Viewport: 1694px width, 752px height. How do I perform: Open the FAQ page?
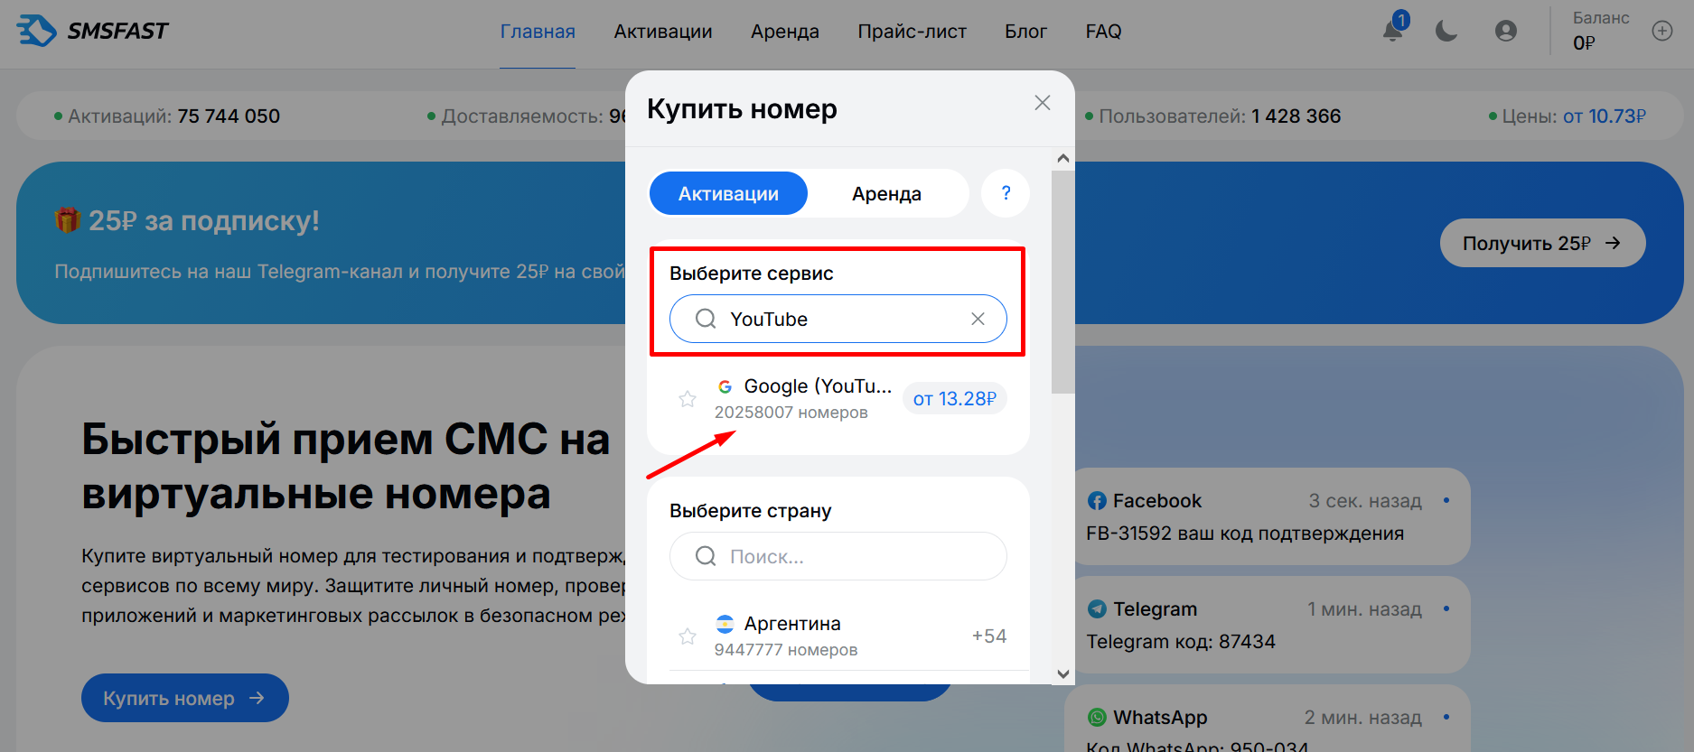(1103, 32)
